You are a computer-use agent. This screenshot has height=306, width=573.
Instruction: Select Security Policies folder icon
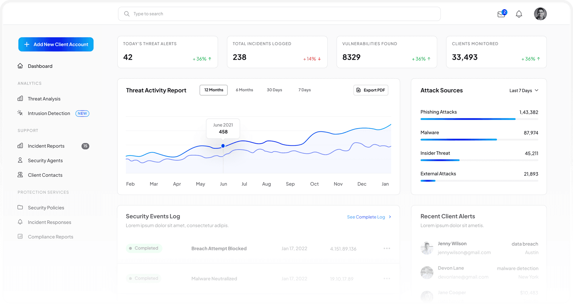[20, 207]
